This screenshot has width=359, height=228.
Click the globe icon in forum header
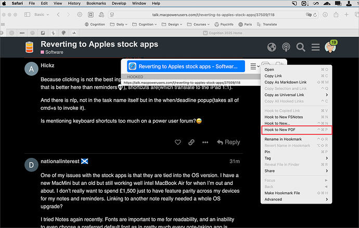(x=272, y=47)
